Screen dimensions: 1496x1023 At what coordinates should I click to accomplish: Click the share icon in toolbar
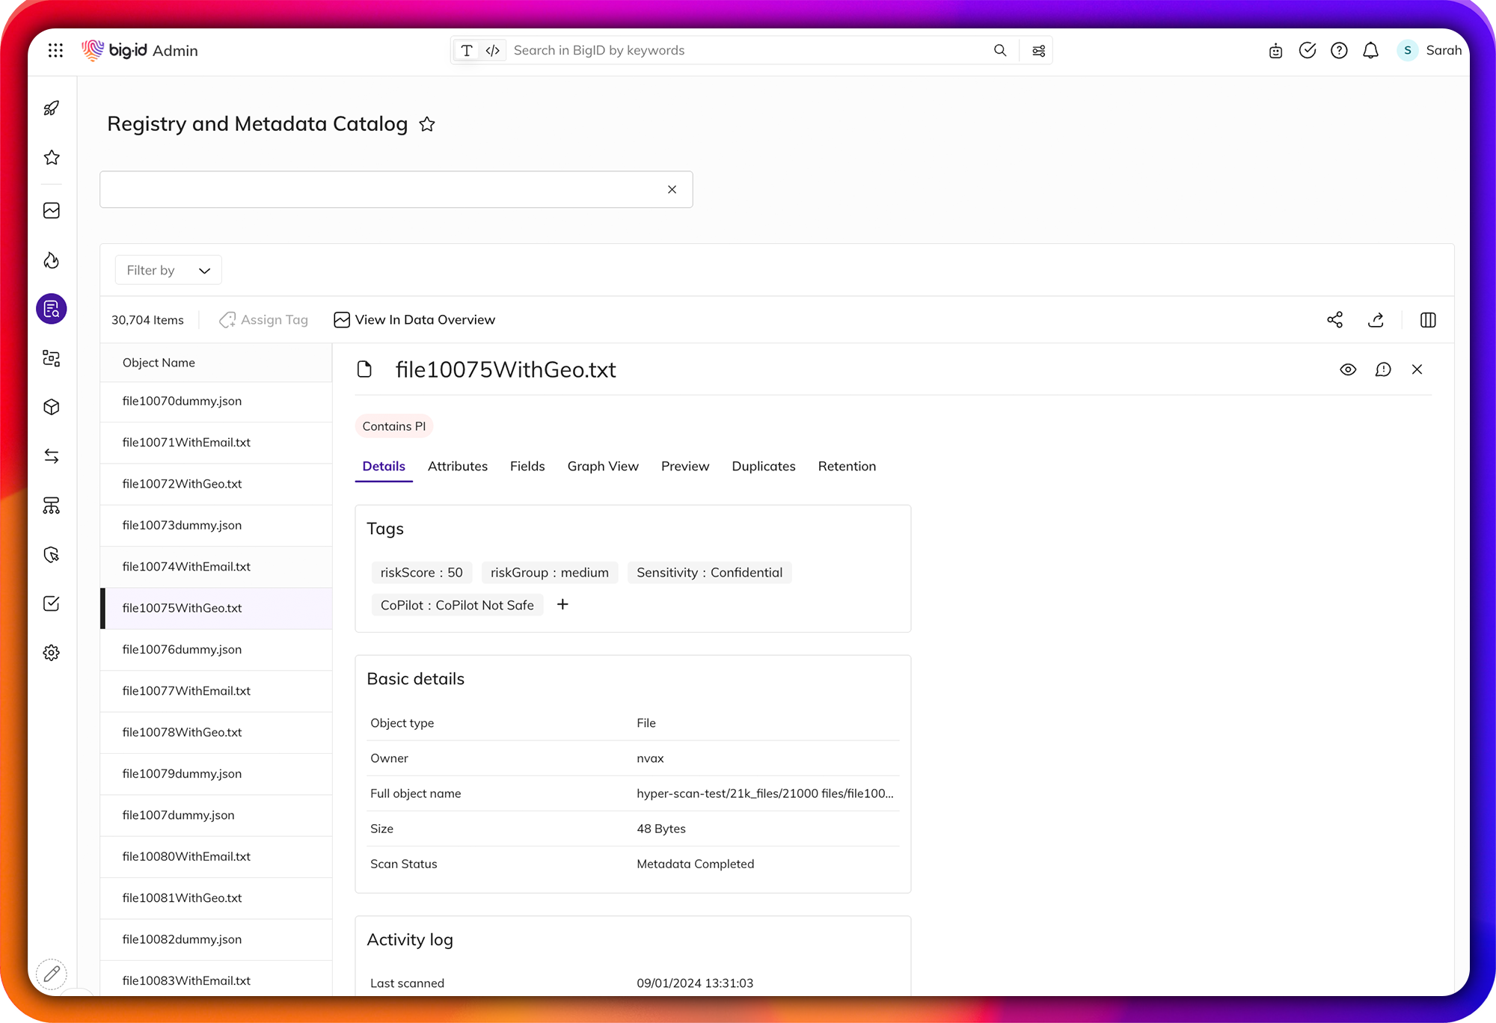[x=1334, y=320]
